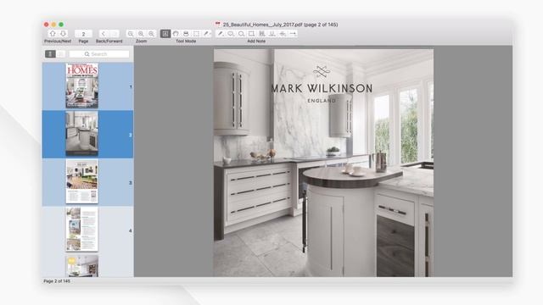Add an anchored note bubble
The width and height of the screenshot is (543, 305).
pos(231,34)
